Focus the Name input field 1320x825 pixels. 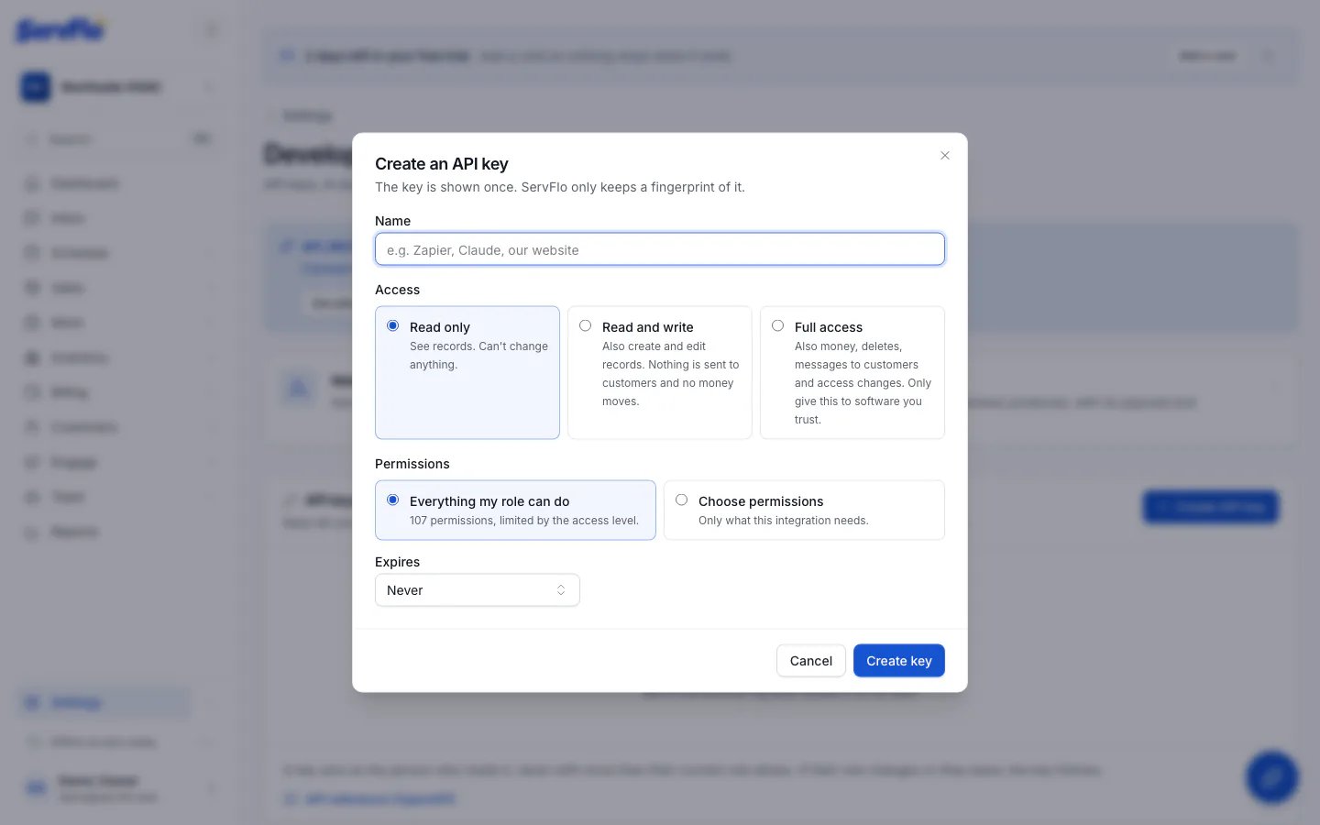[660, 249]
